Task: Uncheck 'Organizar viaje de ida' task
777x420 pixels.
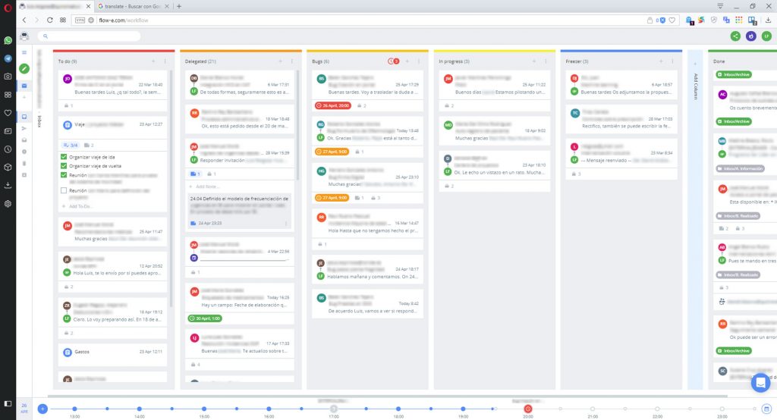Action: [x=64, y=156]
